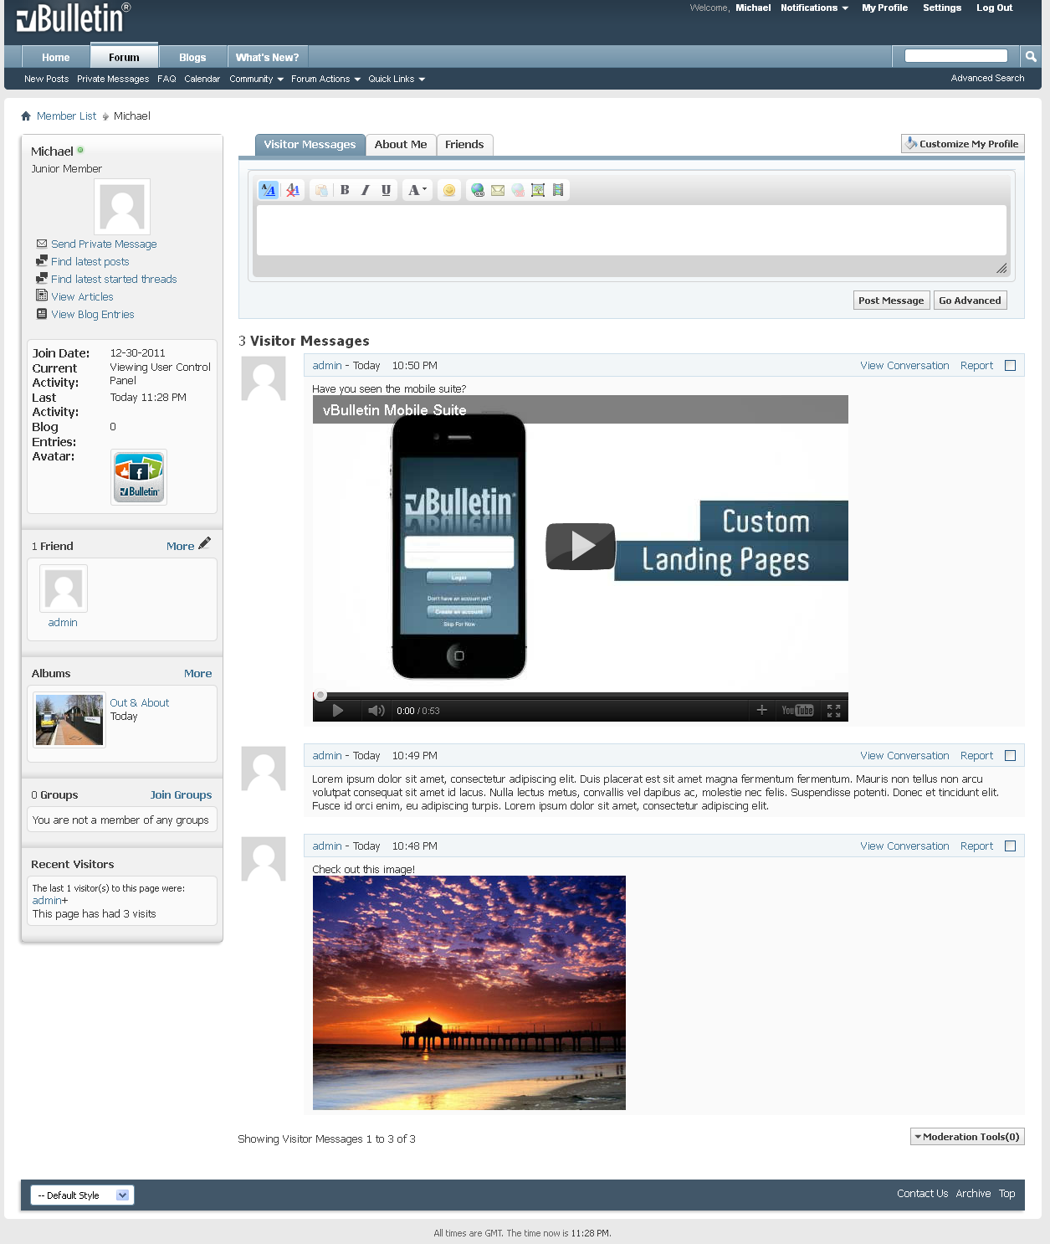The height and width of the screenshot is (1244, 1050).
Task: Toggle bold formatting in the editor
Action: [x=345, y=190]
